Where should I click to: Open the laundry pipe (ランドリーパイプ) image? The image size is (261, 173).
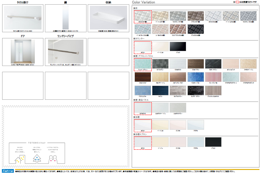coord(65,51)
